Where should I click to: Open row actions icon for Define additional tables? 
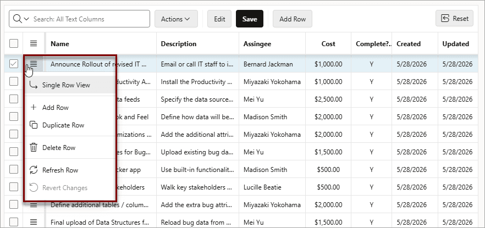(x=34, y=204)
